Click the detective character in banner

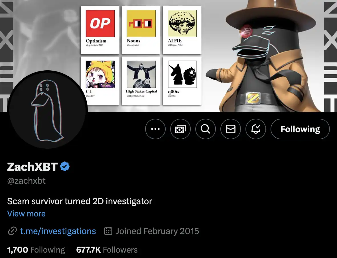tap(268, 63)
